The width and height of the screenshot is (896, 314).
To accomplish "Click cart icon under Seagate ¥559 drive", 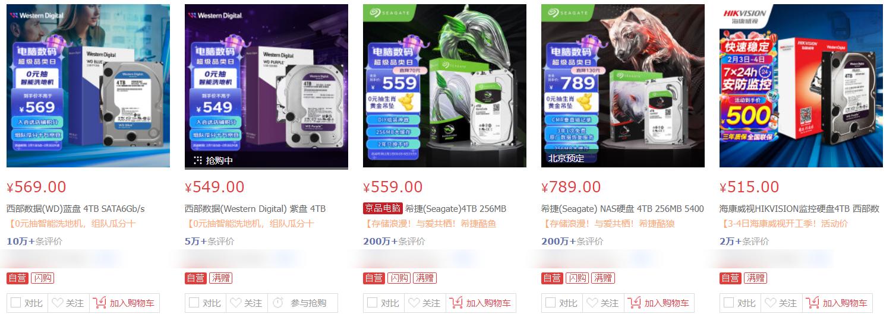I will [x=456, y=303].
